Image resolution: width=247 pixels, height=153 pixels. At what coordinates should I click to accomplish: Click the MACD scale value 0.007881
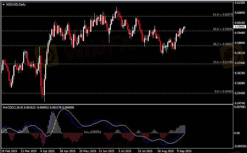tap(240, 107)
